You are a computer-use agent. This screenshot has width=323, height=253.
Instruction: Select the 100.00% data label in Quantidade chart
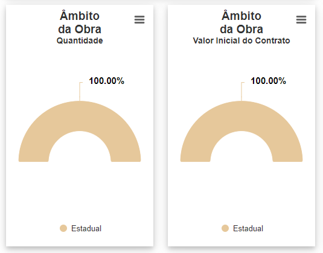pyautogui.click(x=106, y=81)
